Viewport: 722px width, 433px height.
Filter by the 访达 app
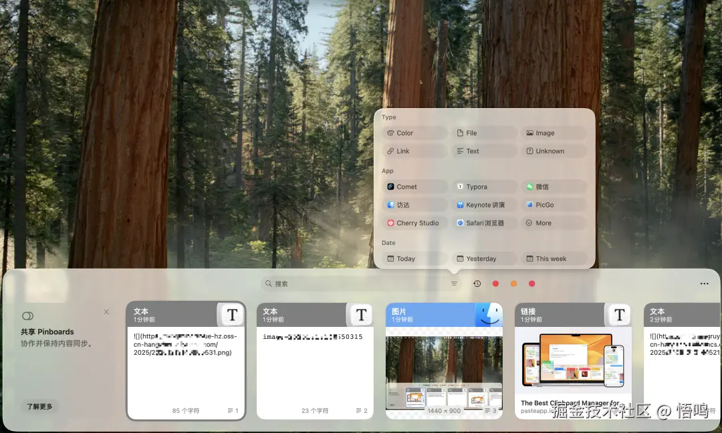(415, 205)
